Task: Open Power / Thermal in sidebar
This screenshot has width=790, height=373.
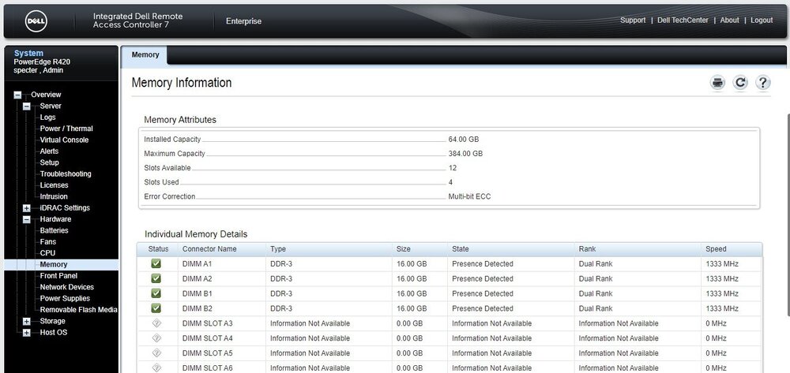Action: (x=66, y=129)
